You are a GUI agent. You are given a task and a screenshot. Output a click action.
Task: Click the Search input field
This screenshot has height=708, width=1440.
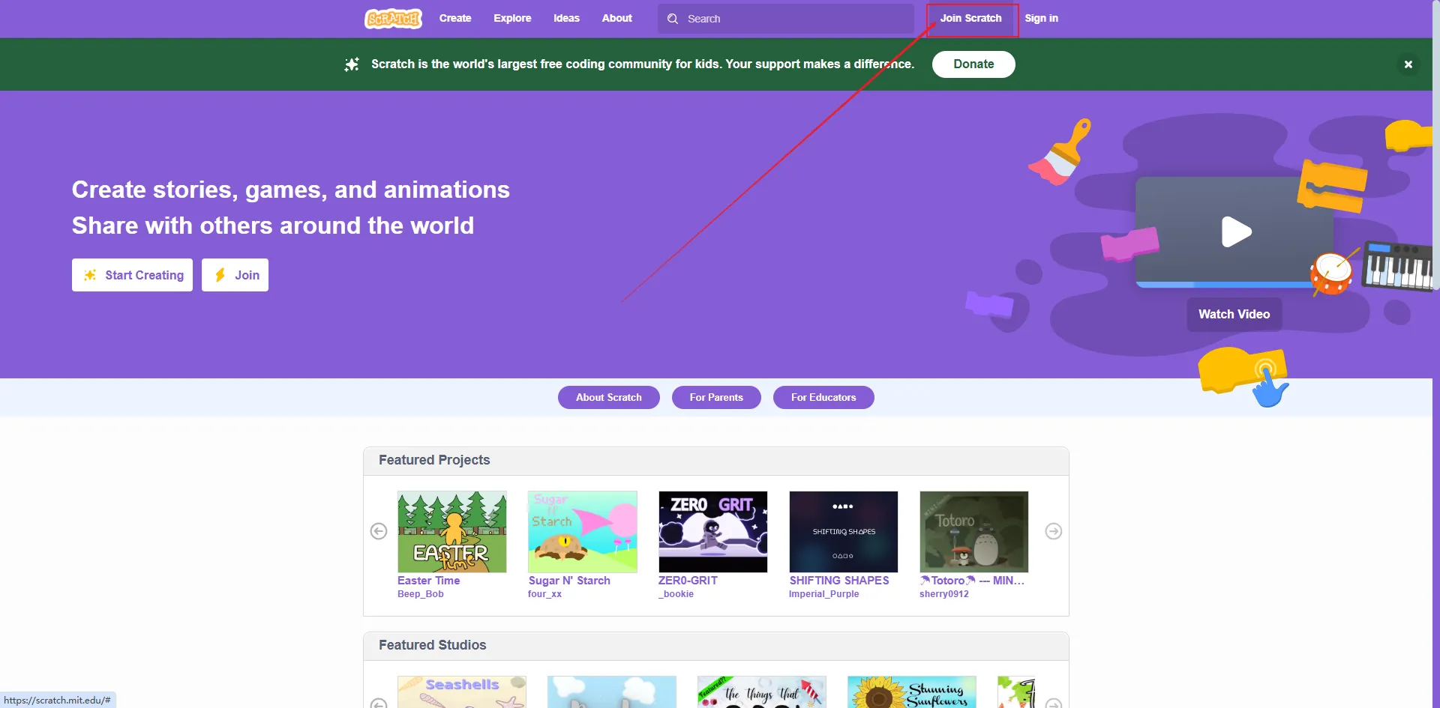(x=785, y=19)
